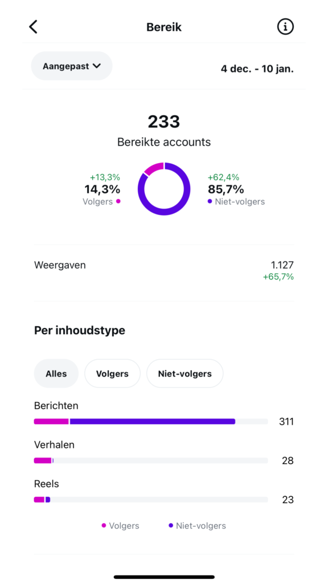Tap the iOS home indicator bar
The width and height of the screenshot is (328, 584).
pos(164,577)
